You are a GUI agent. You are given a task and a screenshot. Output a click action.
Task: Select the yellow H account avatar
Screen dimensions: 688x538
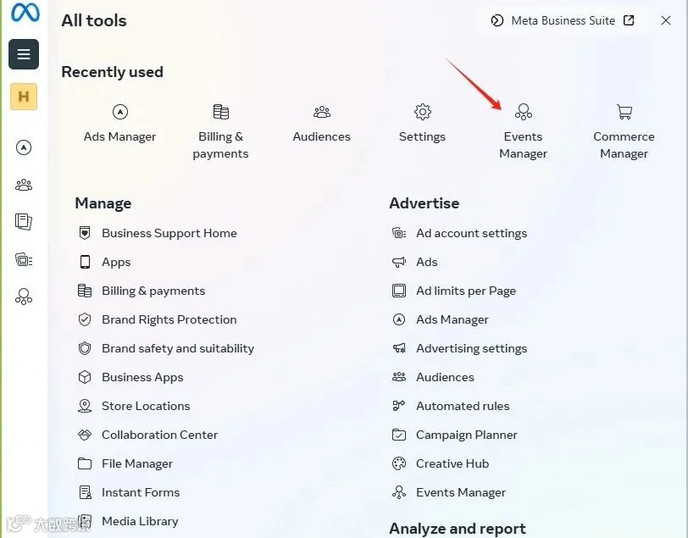tap(24, 97)
